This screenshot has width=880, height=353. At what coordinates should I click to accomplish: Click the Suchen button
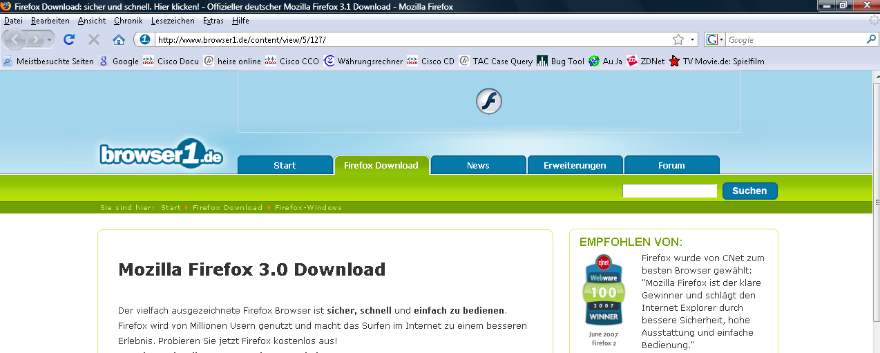(749, 191)
